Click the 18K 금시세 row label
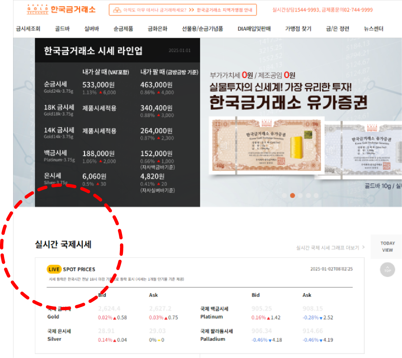The height and width of the screenshot is (358, 402). (x=59, y=107)
